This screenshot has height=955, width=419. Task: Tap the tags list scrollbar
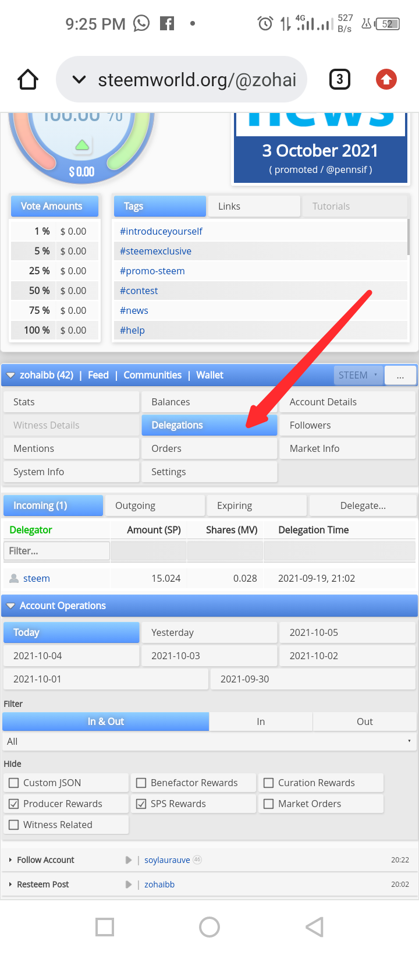[x=409, y=237]
